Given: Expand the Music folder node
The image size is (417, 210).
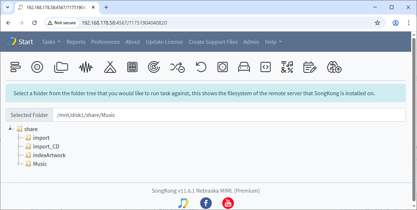Looking at the screenshot, I should tap(18, 164).
